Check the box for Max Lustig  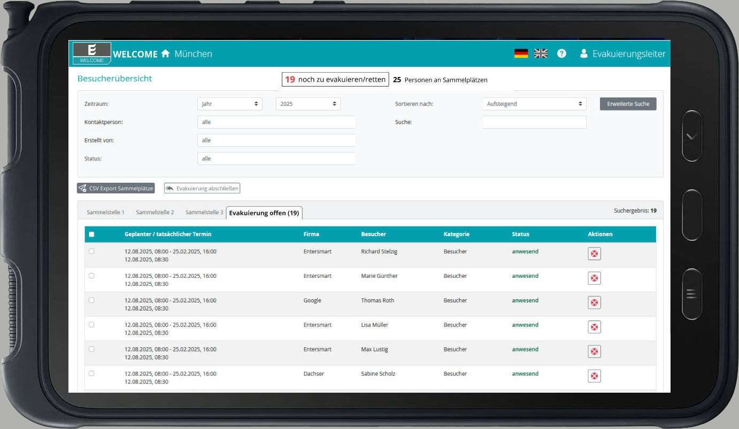tap(91, 349)
